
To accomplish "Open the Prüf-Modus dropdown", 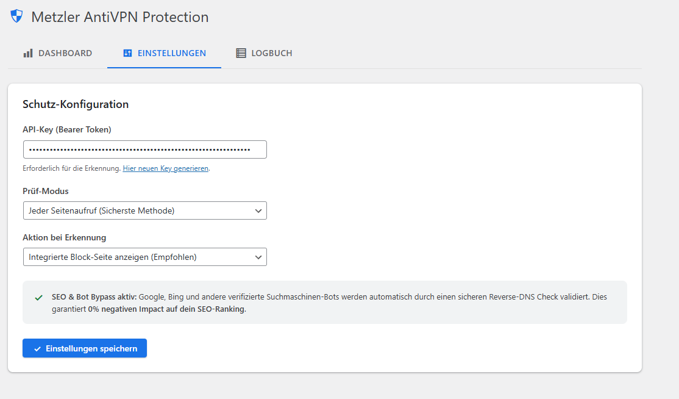I will (x=144, y=210).
